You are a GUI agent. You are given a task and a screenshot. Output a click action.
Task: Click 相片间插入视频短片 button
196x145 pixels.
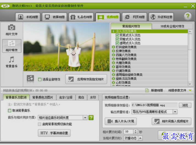coord(172,121)
